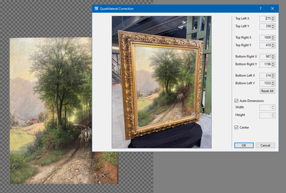The image size is (286, 193).
Task: Toggle the Auto Dimensions checkbox
Action: click(236, 101)
